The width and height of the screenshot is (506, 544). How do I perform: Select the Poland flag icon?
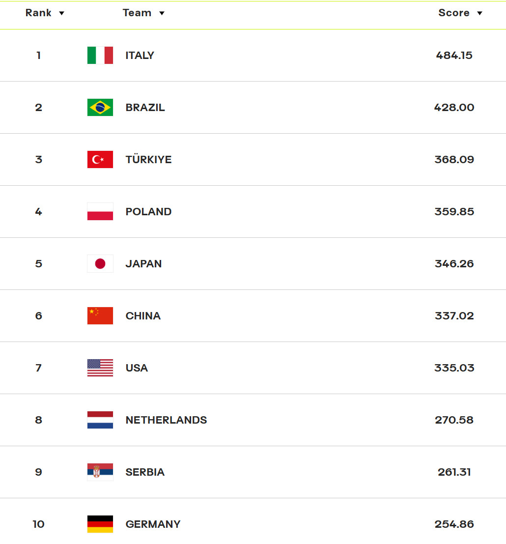coord(100,212)
